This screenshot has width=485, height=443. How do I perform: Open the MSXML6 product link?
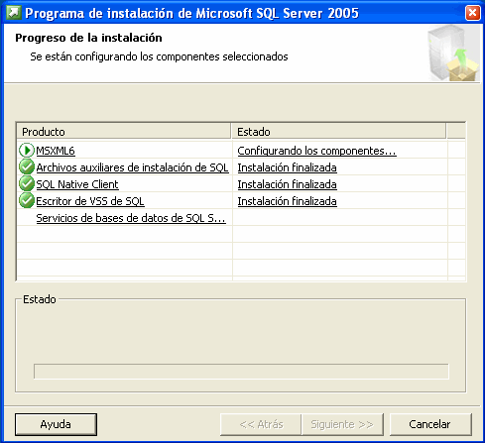pyautogui.click(x=56, y=151)
